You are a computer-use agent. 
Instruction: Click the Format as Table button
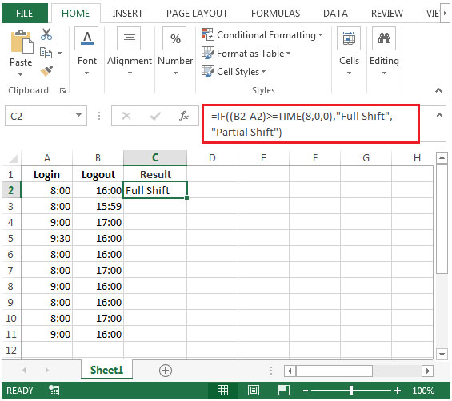point(246,54)
